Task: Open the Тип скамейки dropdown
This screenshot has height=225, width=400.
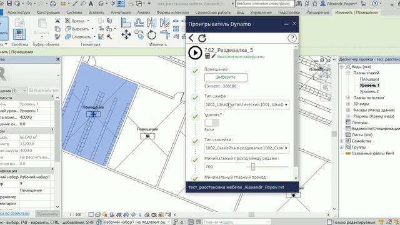Action: click(x=247, y=148)
